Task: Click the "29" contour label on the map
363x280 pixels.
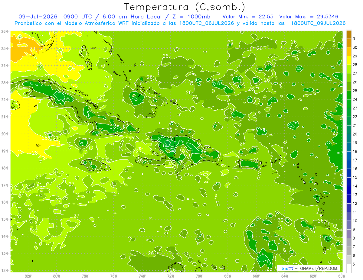Action: coord(33,48)
